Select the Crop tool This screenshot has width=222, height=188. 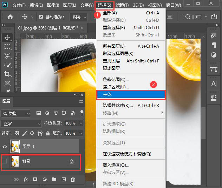point(7,74)
